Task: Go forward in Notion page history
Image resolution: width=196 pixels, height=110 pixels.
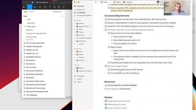Action: coord(99,2)
